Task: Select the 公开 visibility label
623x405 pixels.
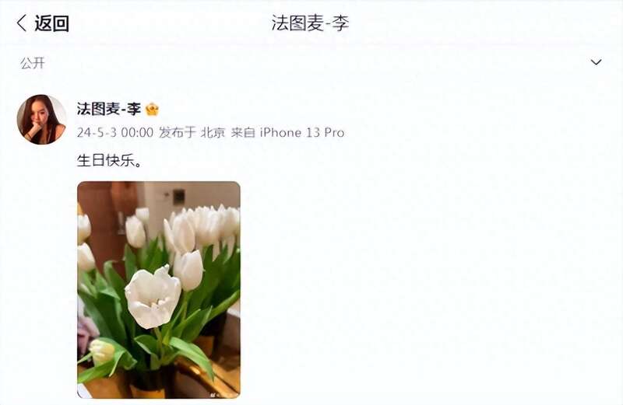Action: pyautogui.click(x=33, y=63)
